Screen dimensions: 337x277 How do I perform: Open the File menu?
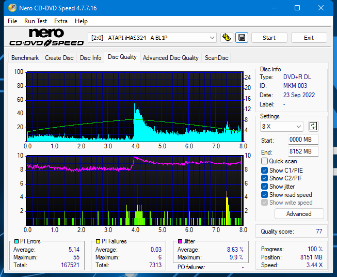[x=12, y=21]
